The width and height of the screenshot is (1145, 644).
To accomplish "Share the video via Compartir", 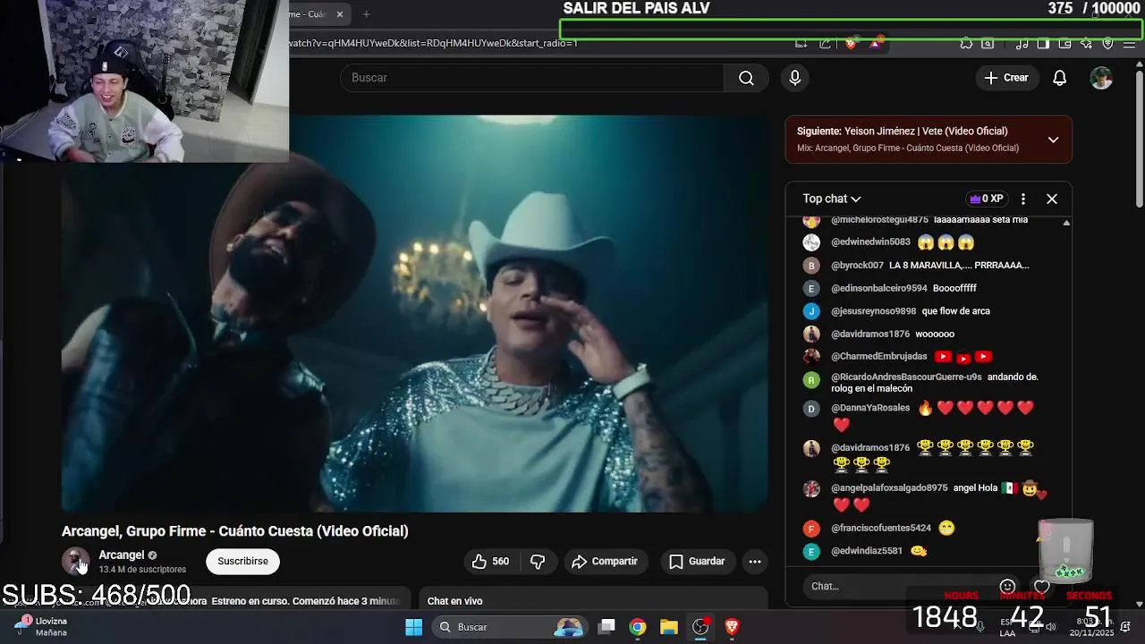I will (x=605, y=561).
